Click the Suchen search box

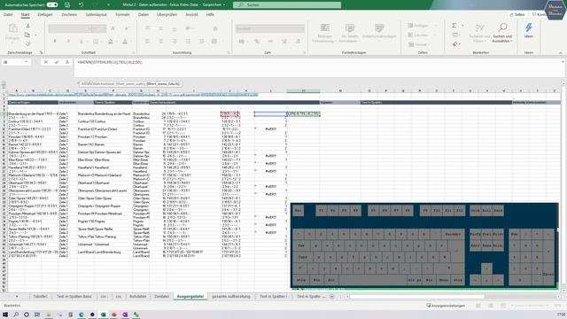[287, 4]
